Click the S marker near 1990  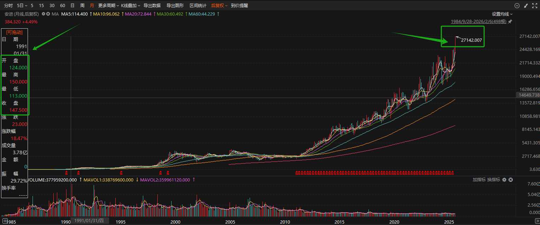pyautogui.click(x=66, y=173)
